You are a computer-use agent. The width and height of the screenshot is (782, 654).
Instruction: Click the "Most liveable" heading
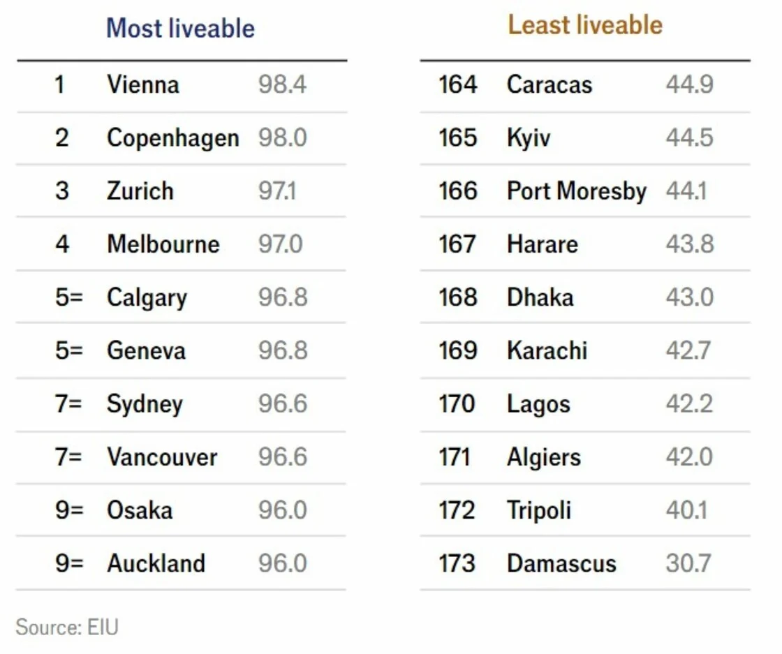coord(180,29)
